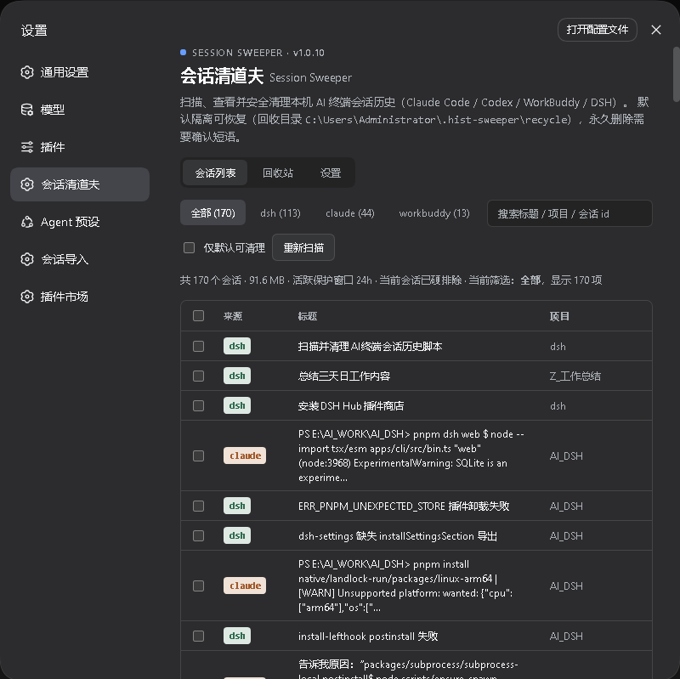Click dsh badge in ERR_PNPM_UNEXPECTED_STORE row
The image size is (680, 679).
tap(237, 506)
